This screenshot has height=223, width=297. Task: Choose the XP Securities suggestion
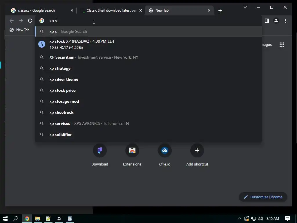point(149,57)
